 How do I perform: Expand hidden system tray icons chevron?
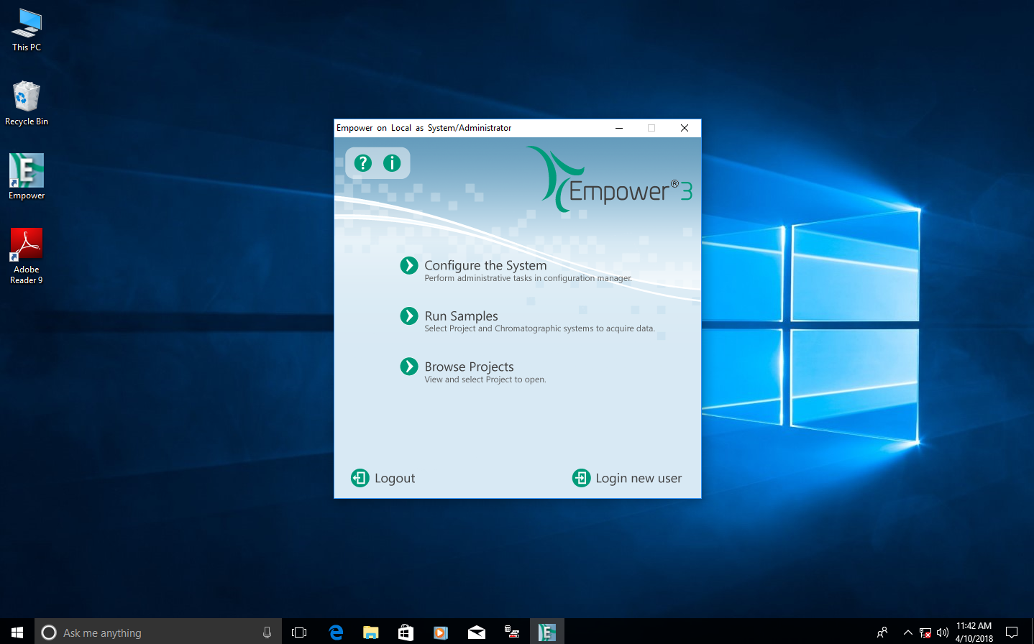[x=907, y=632]
